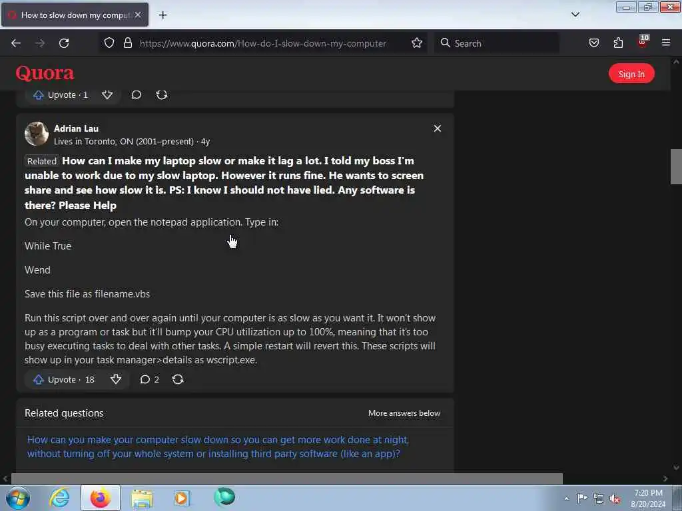The height and width of the screenshot is (511, 682).
Task: Open muted volume tray icon
Action: coord(615,498)
